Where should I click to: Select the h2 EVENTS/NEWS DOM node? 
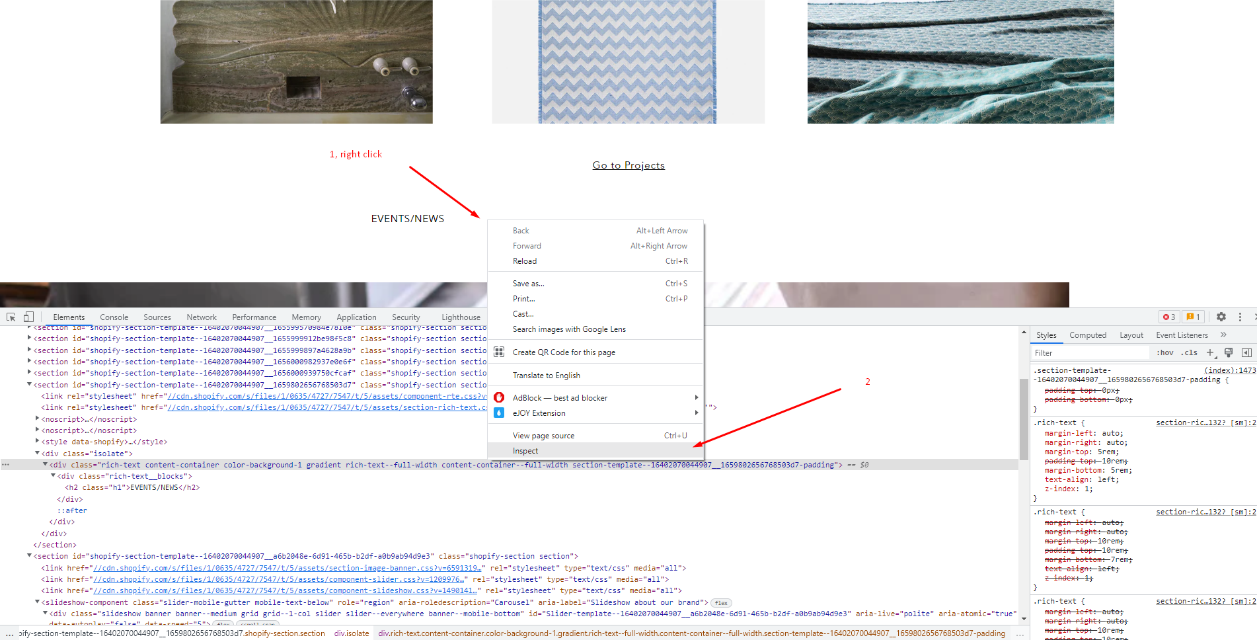(132, 488)
